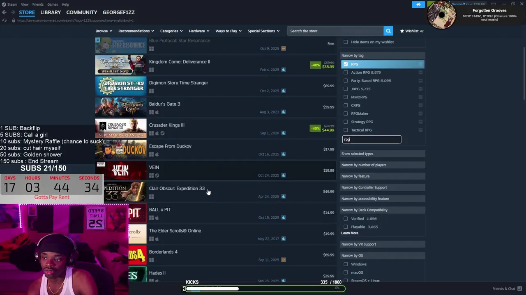Click the magnifying glass search button
Image resolution: width=526 pixels, height=295 pixels.
[388, 31]
